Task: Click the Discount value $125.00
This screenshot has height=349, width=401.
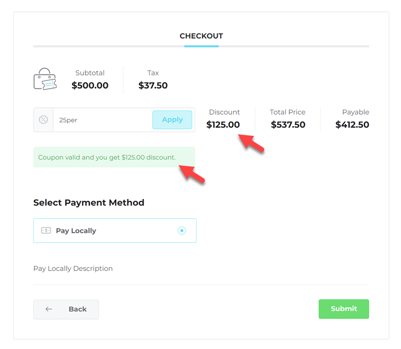Action: click(223, 125)
